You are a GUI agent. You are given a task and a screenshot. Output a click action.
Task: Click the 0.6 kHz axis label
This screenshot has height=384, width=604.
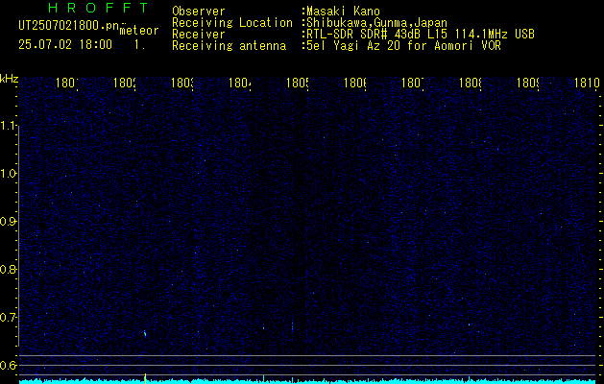point(9,365)
